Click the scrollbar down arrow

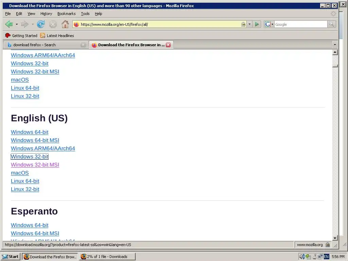[335, 238]
